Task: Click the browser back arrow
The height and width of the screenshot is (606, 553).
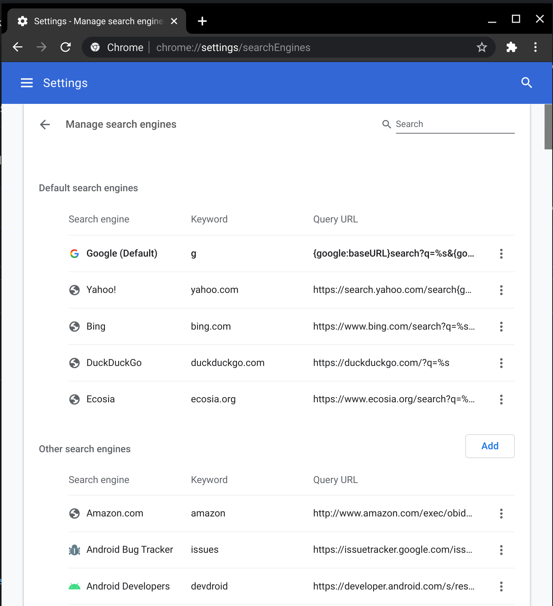Action: tap(18, 47)
